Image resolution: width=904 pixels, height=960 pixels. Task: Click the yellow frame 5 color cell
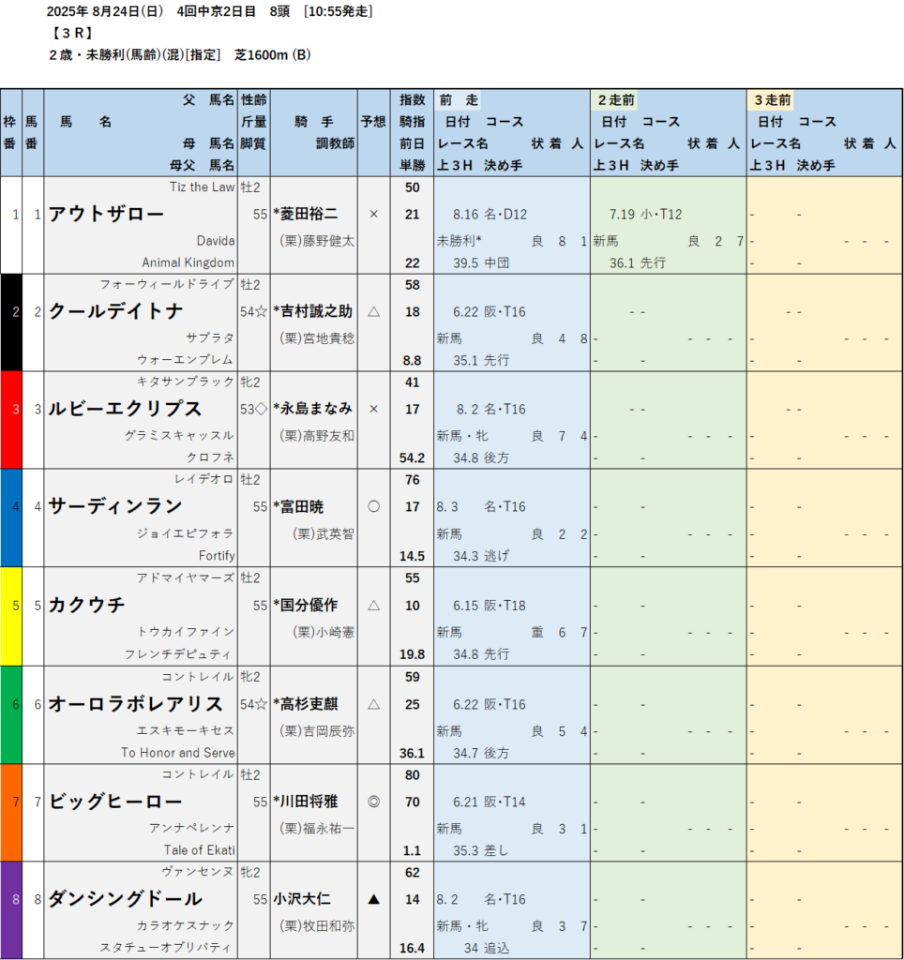point(11,617)
